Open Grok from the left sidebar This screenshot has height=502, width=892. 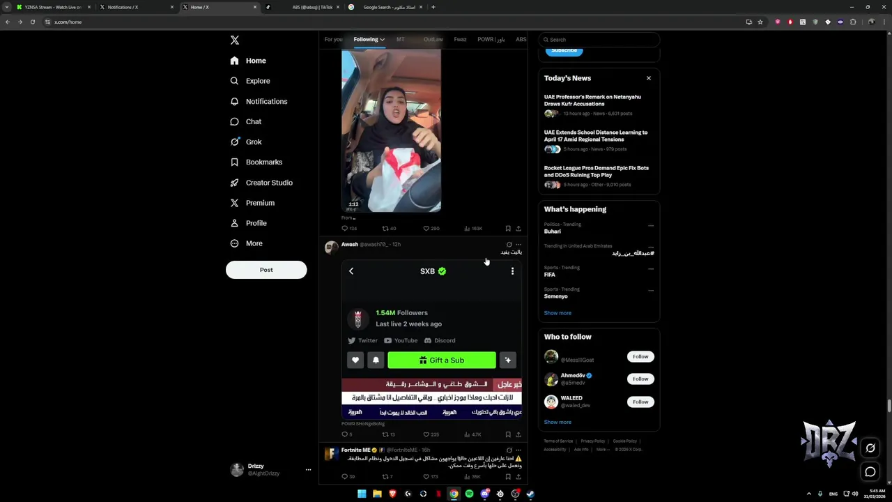246,142
